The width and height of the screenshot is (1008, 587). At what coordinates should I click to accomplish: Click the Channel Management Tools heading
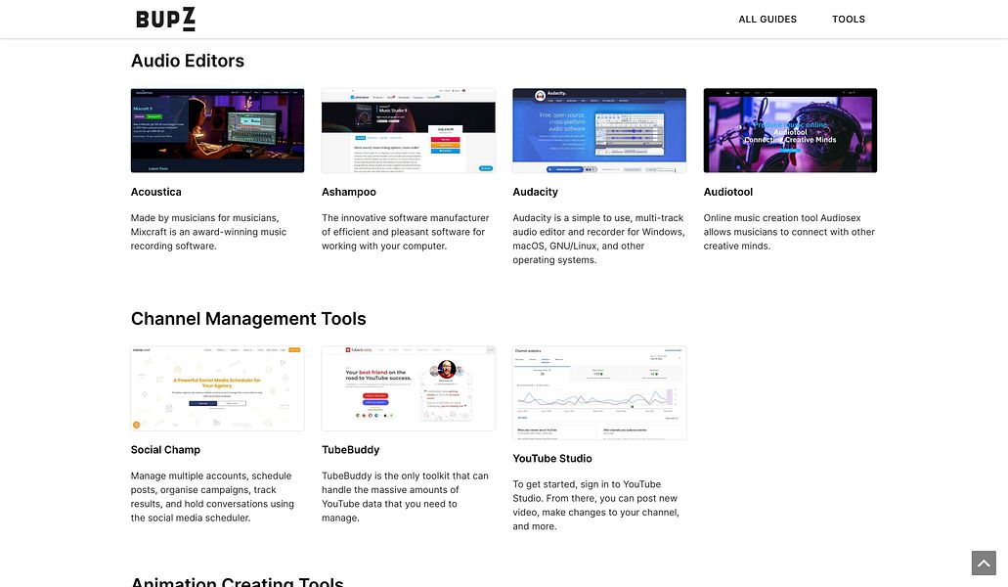click(x=248, y=319)
